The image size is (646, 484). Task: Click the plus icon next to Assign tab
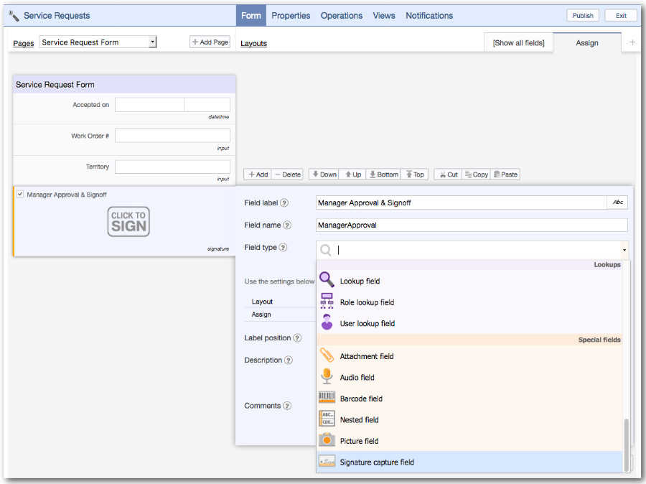point(632,42)
